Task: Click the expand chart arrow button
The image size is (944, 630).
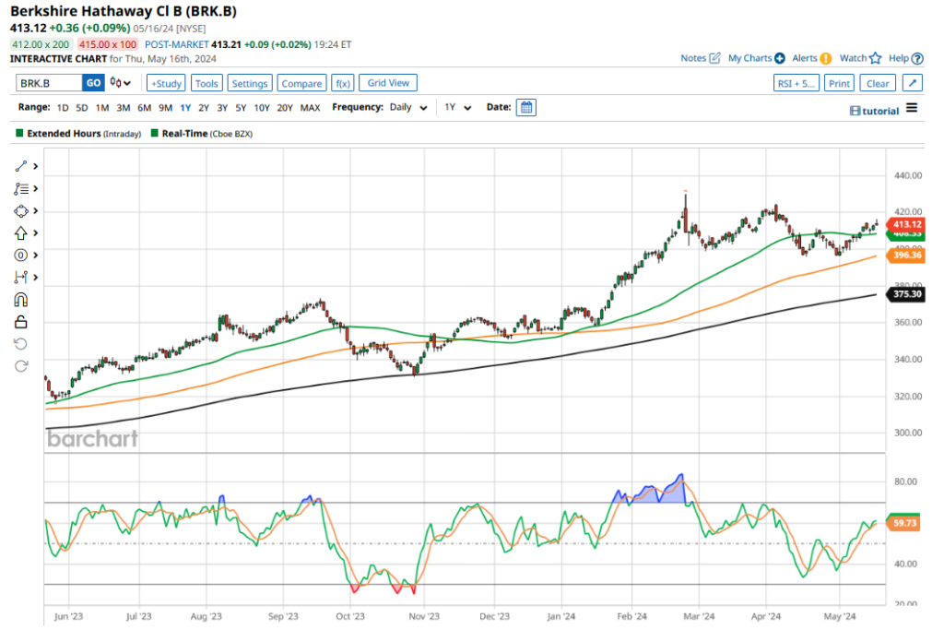Action: pyautogui.click(x=911, y=83)
